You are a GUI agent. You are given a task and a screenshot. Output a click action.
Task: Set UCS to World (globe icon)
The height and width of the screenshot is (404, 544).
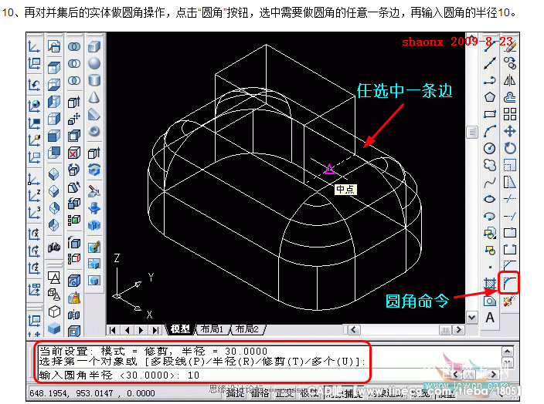tap(34, 106)
